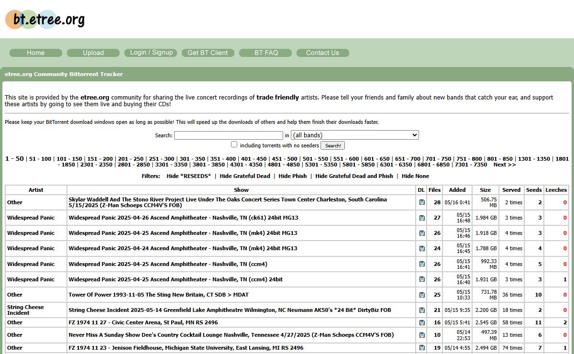Open Skylar Waddell Stono River Project show
Viewport: 574px width, 354px height.
(x=228, y=202)
